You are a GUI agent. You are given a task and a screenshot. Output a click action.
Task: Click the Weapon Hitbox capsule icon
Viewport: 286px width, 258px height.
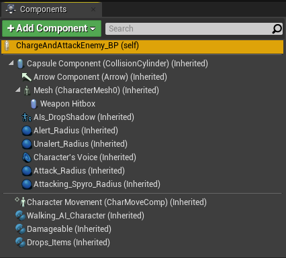pyautogui.click(x=34, y=104)
